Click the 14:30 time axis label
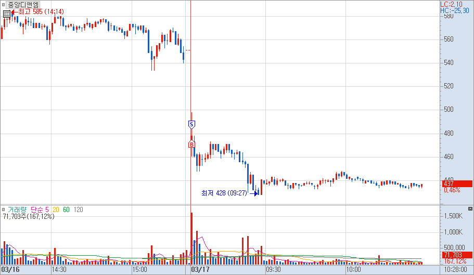The image size is (474, 275). [59, 269]
